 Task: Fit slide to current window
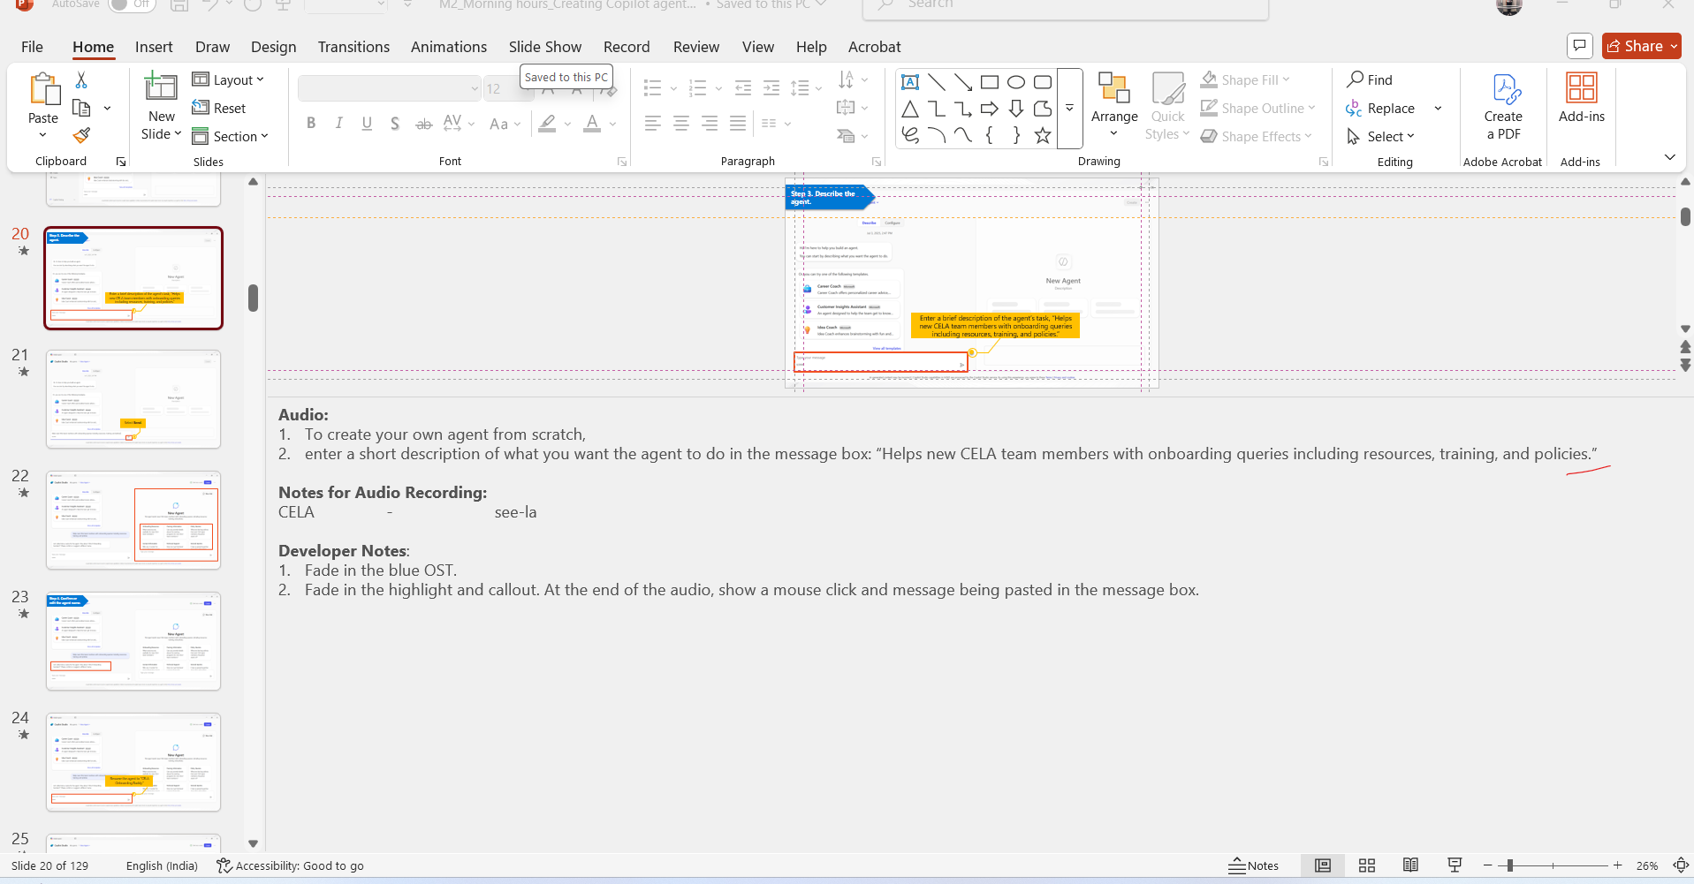pos(1682,865)
